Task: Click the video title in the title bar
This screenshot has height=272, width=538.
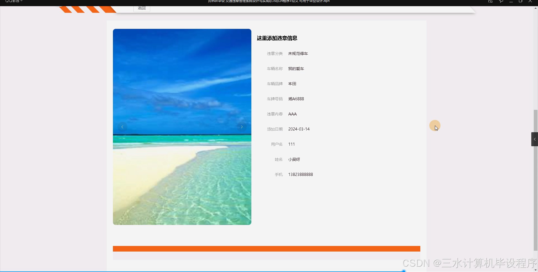Action: point(268,1)
